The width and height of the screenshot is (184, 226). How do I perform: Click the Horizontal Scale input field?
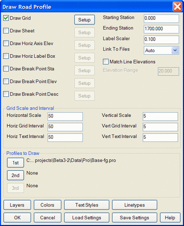[x=65, y=116]
